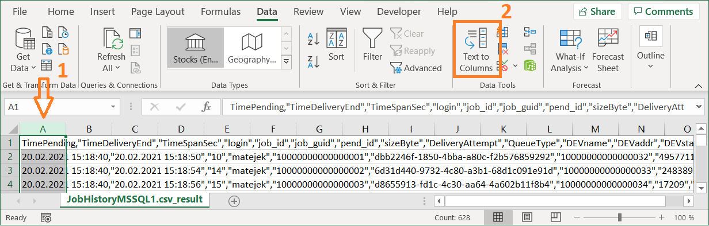
Task: Click the From Web icon
Action: [47, 48]
